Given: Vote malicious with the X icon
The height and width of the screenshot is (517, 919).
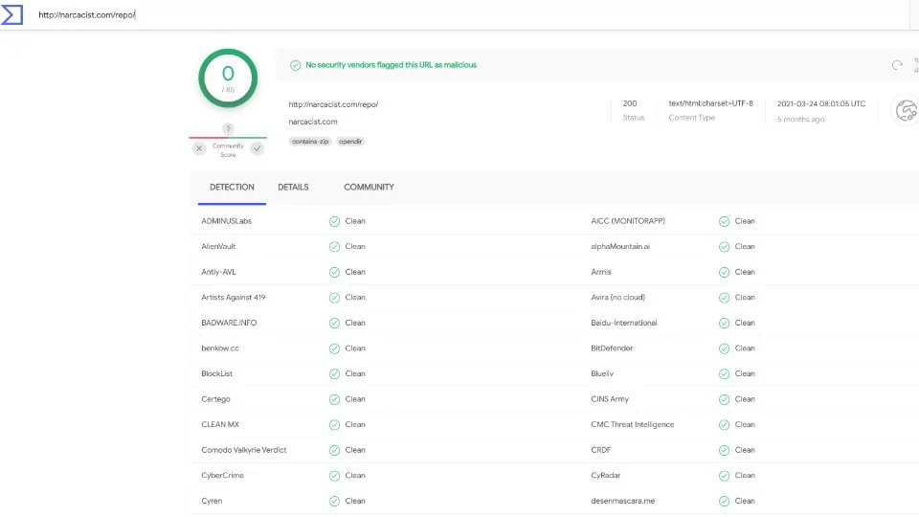Looking at the screenshot, I should (x=199, y=148).
